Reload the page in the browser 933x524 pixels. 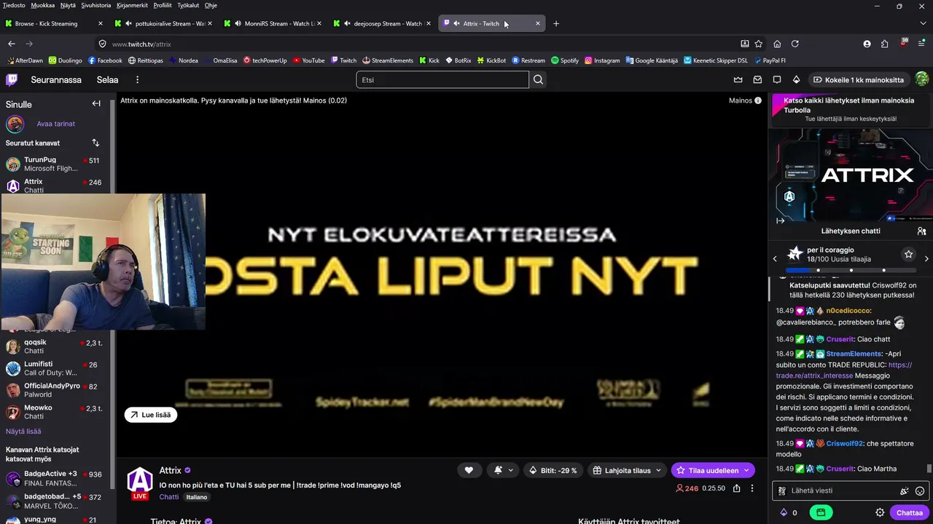[795, 44]
